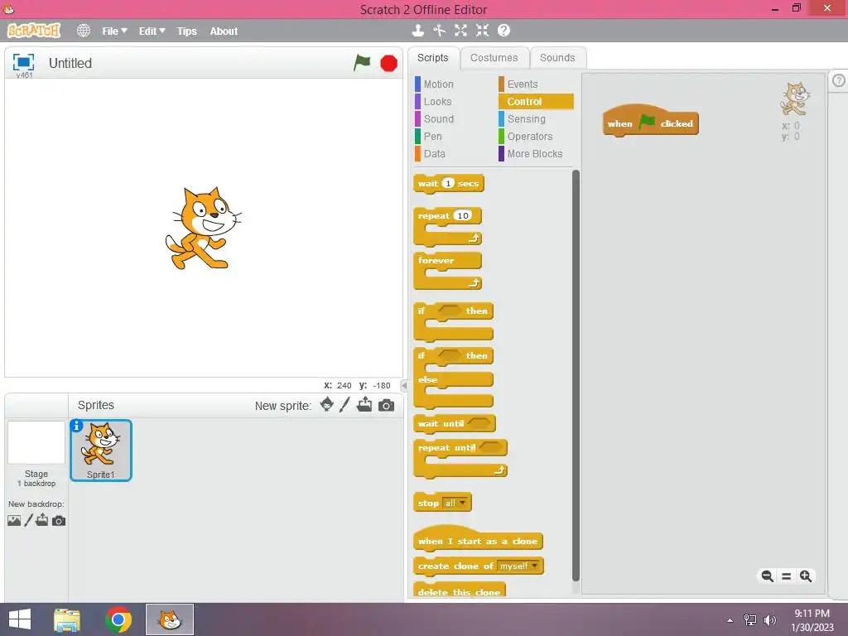
Task: Click the green flag to run project
Action: (x=362, y=63)
